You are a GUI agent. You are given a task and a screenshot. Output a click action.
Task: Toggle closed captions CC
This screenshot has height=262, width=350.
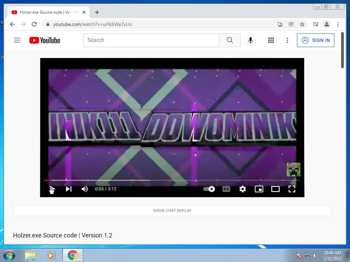tap(226, 189)
